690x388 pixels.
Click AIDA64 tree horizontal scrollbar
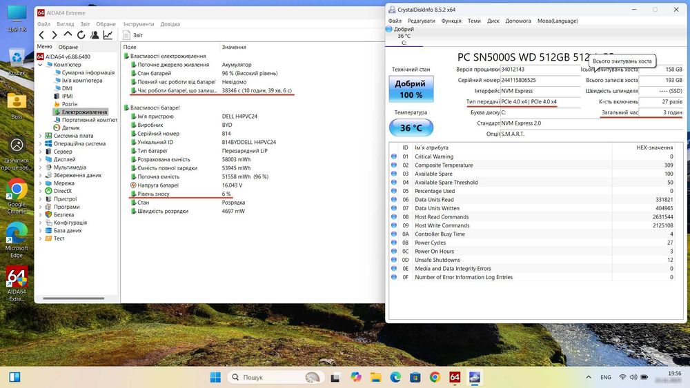pyautogui.click(x=73, y=298)
